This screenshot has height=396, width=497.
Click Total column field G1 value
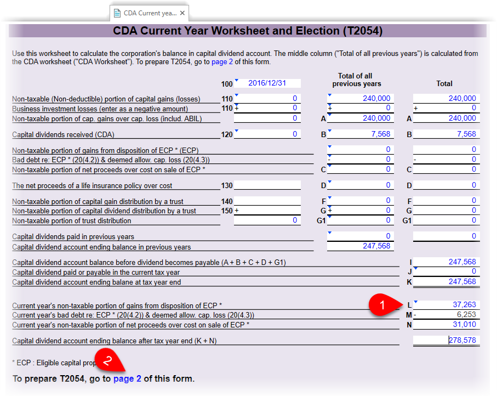(x=446, y=220)
